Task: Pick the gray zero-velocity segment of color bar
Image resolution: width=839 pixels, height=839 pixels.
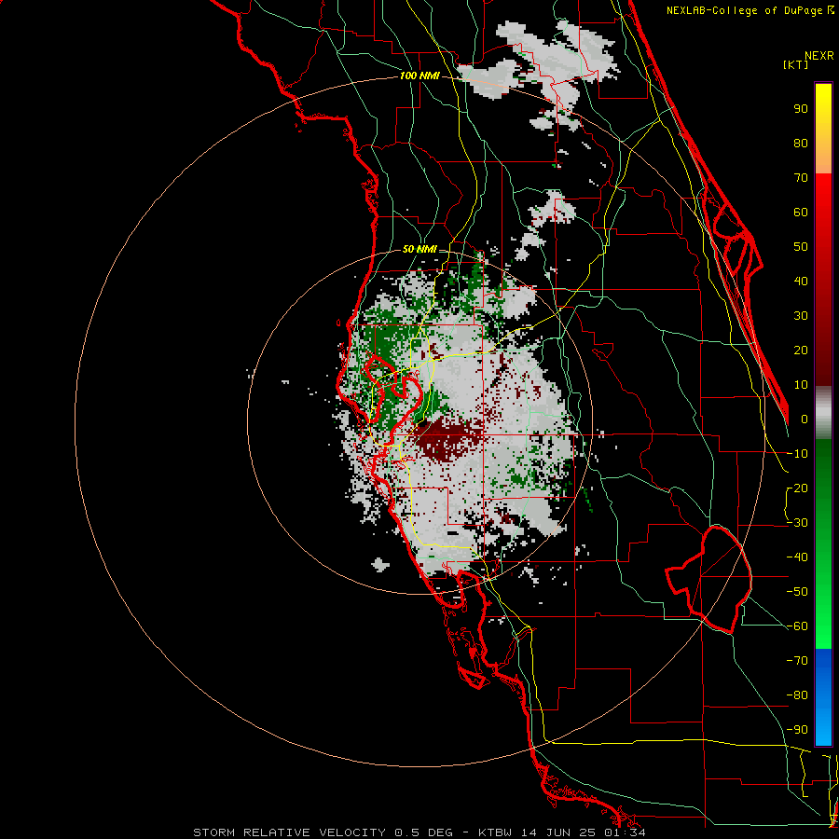Action: tap(823, 413)
